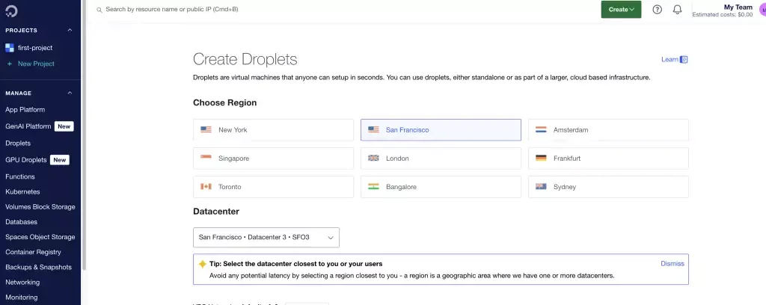Open App Platform in sidebar
766x305 pixels.
pyautogui.click(x=25, y=110)
